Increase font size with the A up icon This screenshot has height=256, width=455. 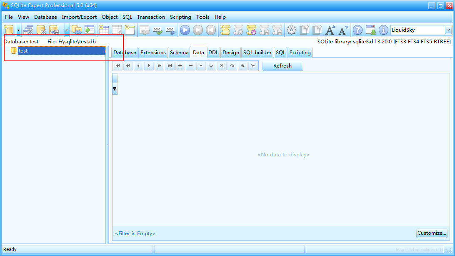pyautogui.click(x=330, y=30)
